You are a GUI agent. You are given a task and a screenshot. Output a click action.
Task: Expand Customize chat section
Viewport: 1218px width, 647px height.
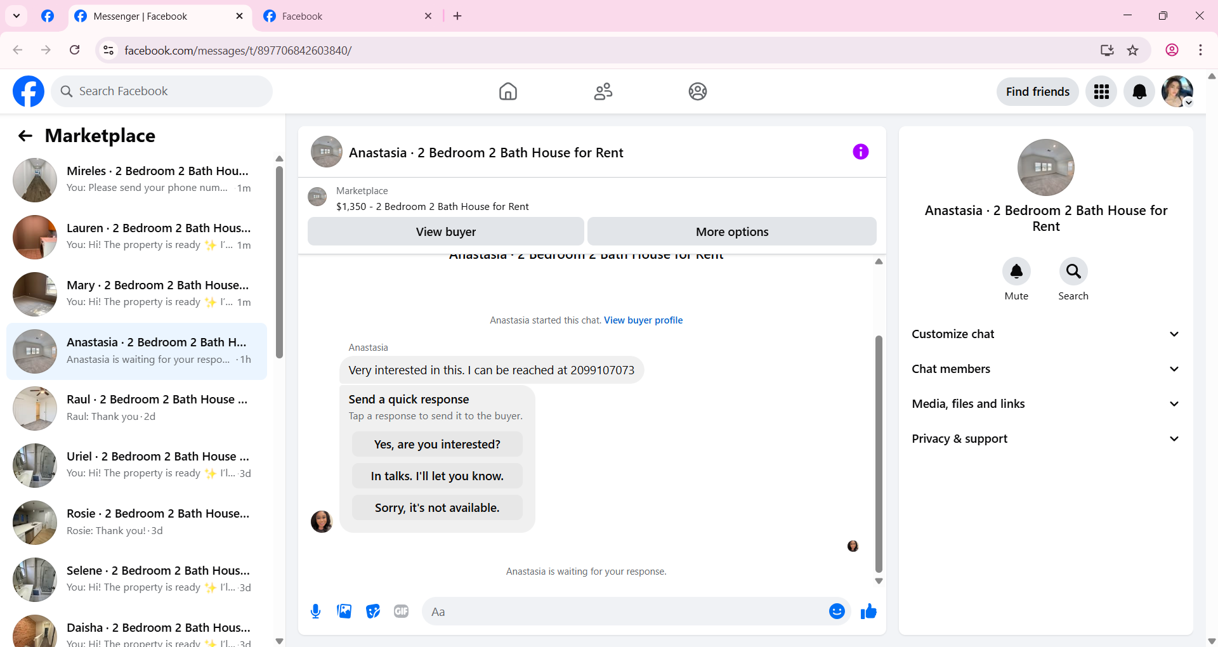[1046, 334]
